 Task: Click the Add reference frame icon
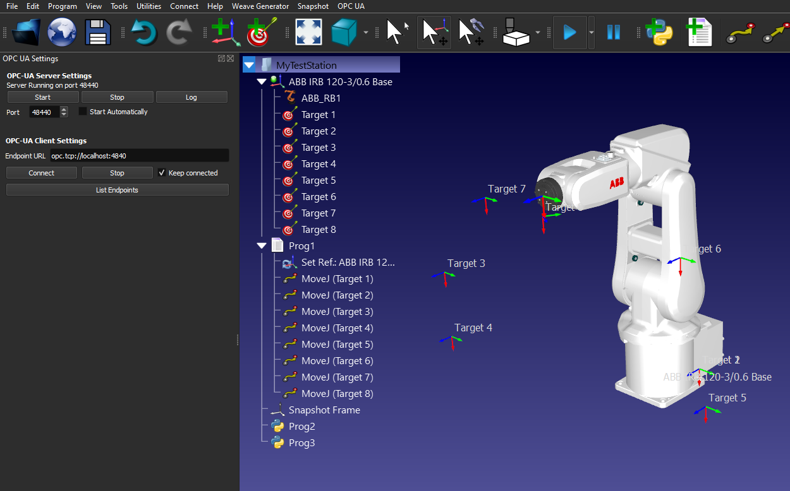[224, 32]
